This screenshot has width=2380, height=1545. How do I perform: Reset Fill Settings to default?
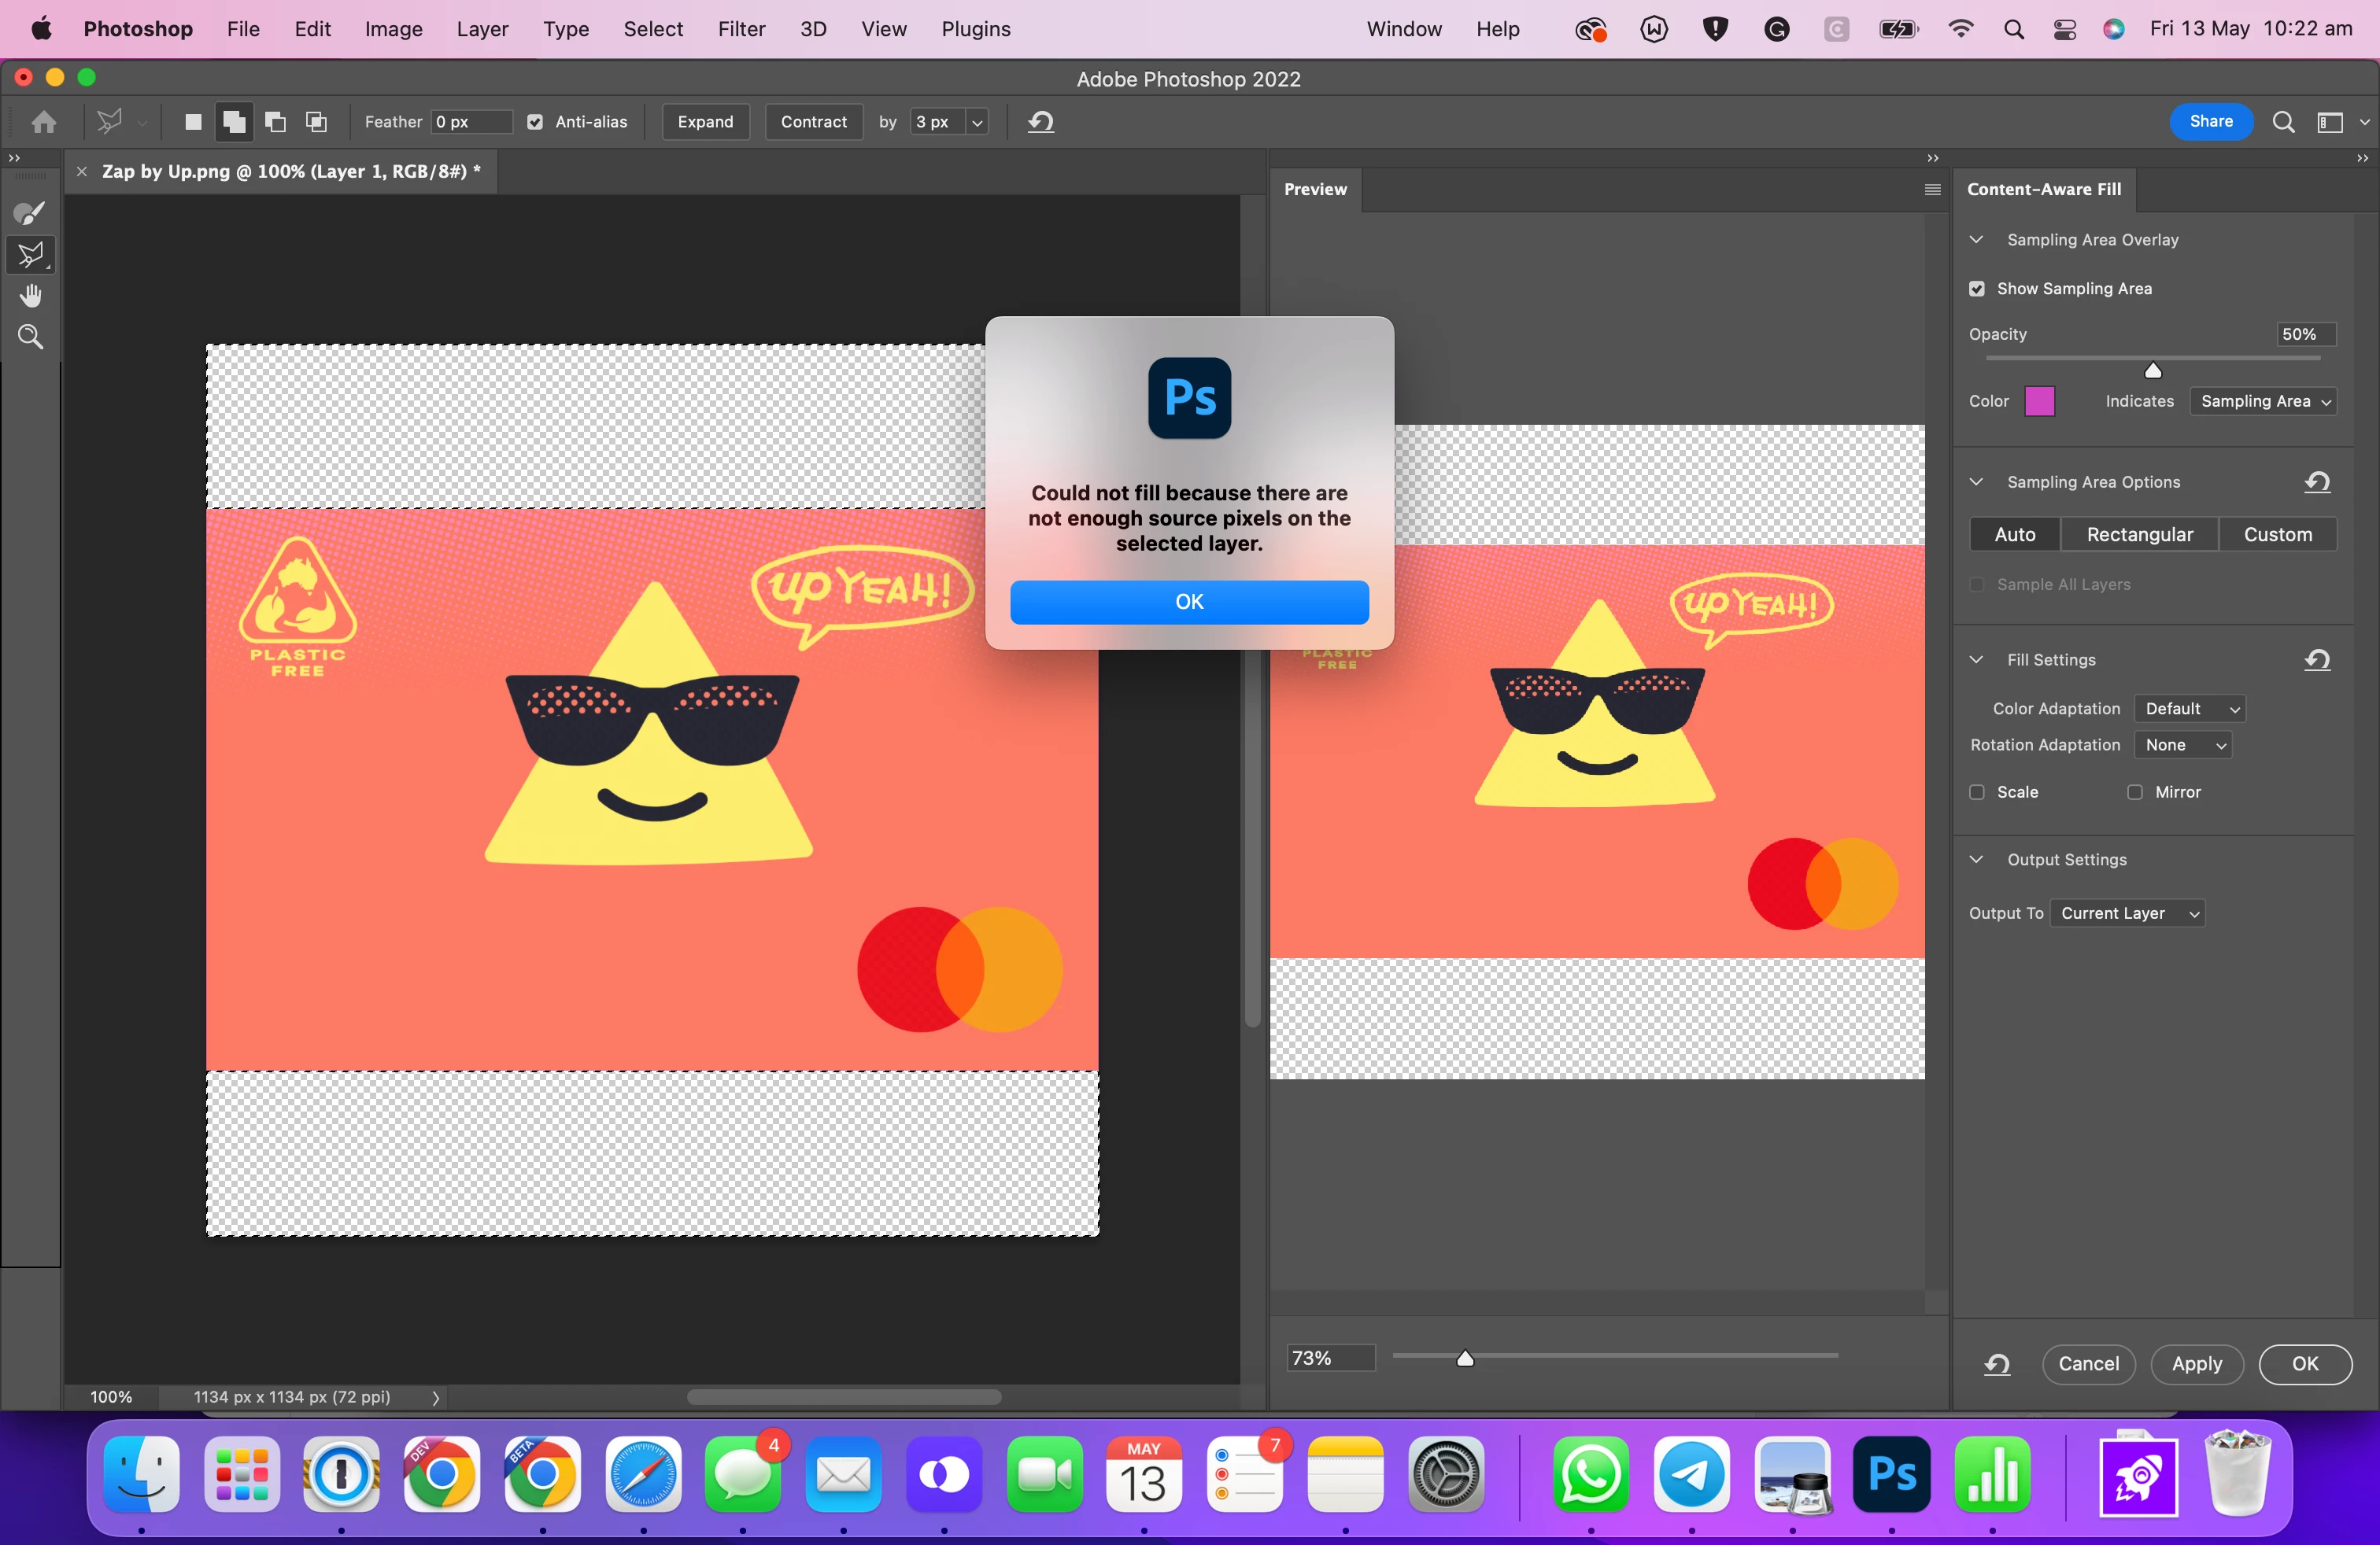pyautogui.click(x=2317, y=659)
